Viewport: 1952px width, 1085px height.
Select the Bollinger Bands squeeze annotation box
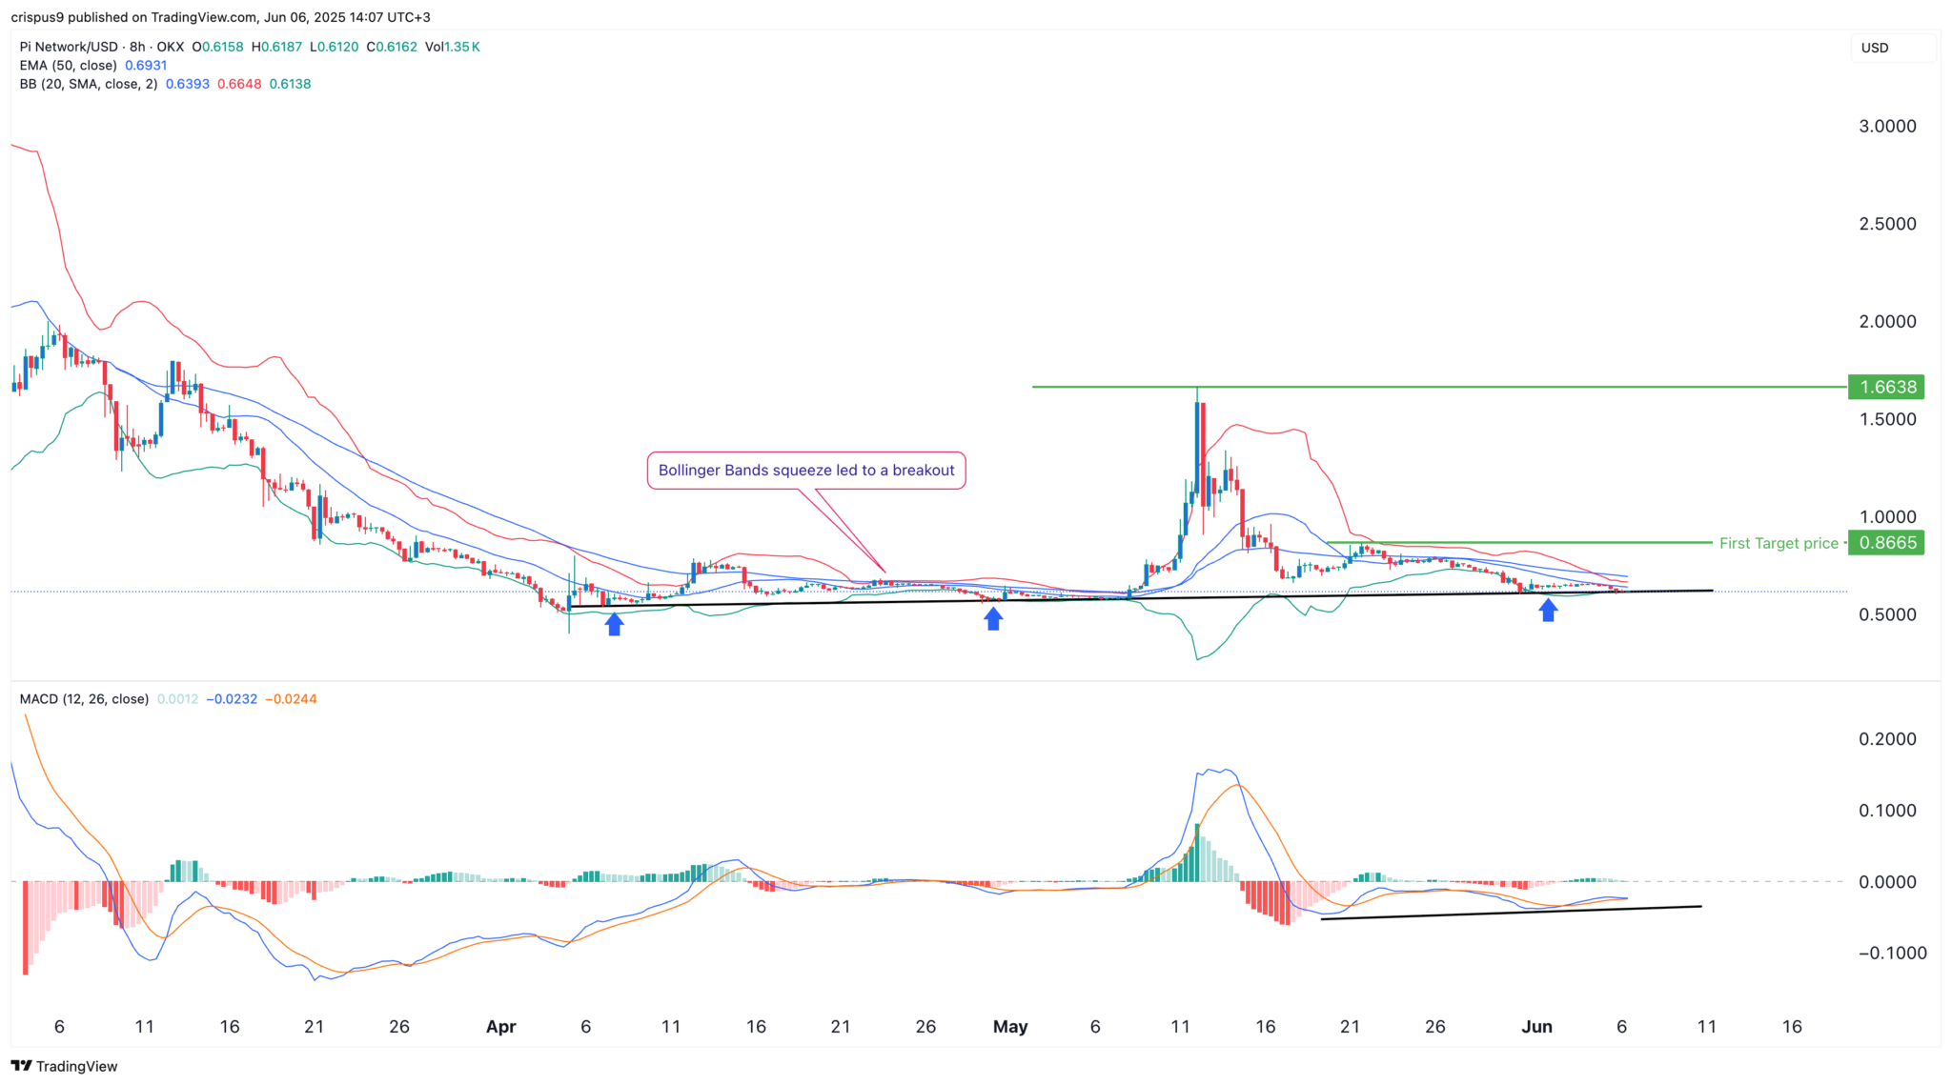[x=806, y=470]
